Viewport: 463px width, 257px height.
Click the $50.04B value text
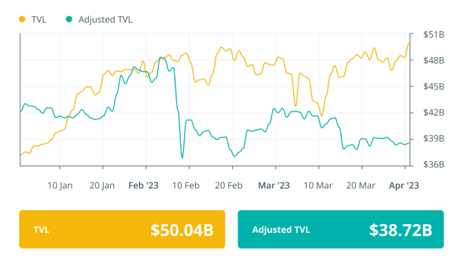(x=182, y=230)
